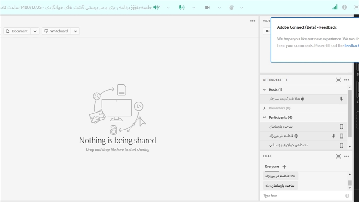This screenshot has width=359, height=202.
Task: Open the speaker options dropdown arrow
Action: (168, 8)
